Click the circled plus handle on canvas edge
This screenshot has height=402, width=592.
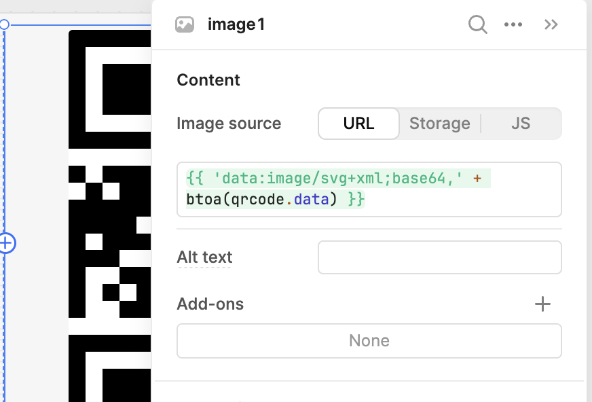(x=5, y=243)
